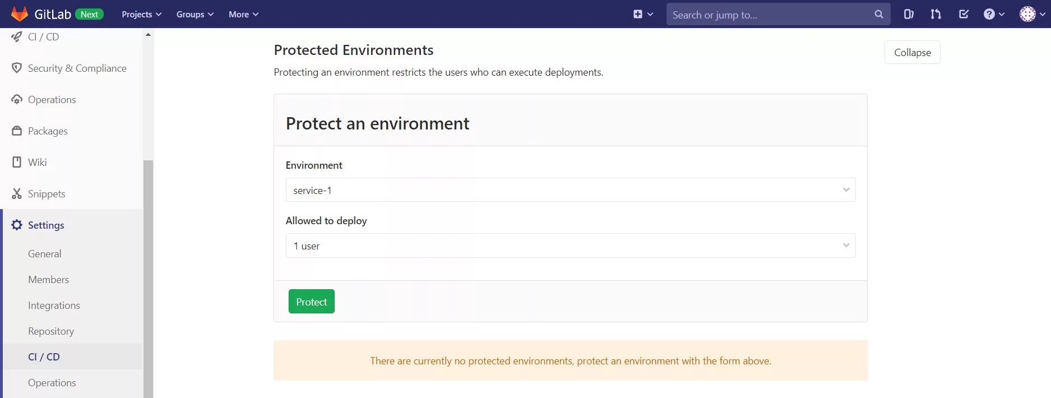1051x398 pixels.
Task: Open the Repository settings link
Action: click(51, 331)
